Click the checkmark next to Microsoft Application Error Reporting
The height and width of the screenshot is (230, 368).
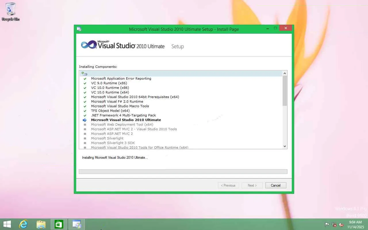pos(85,78)
